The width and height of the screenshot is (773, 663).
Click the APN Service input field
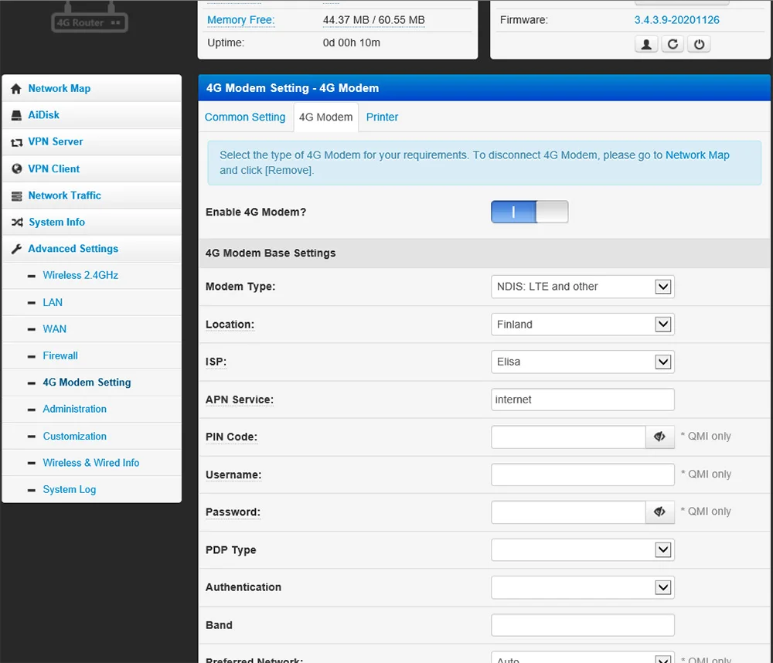(x=583, y=399)
